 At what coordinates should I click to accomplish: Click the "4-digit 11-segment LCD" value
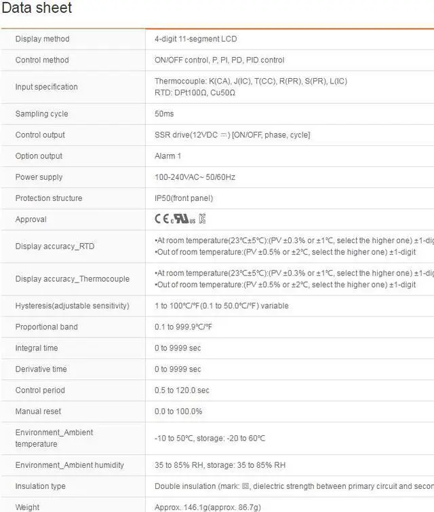coord(196,39)
